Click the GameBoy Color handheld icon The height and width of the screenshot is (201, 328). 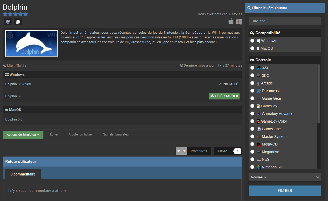[258, 121]
